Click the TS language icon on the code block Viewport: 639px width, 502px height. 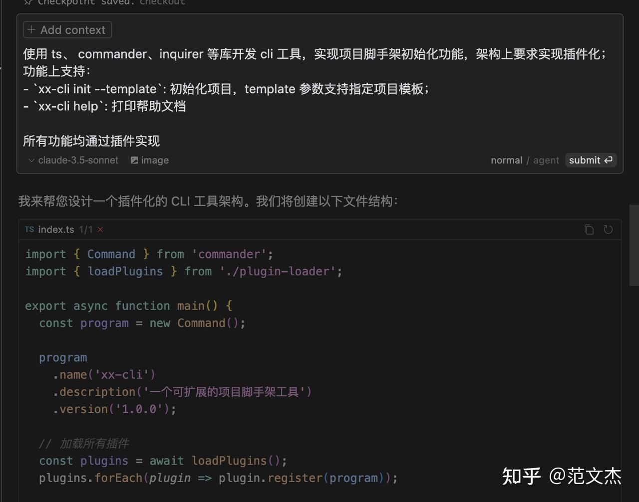[x=29, y=229]
